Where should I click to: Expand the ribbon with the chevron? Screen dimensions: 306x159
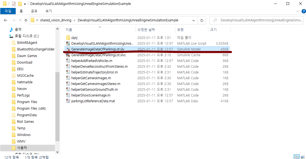coord(298,11)
